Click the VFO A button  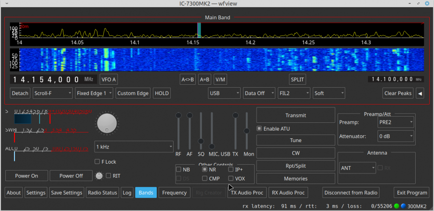point(108,79)
